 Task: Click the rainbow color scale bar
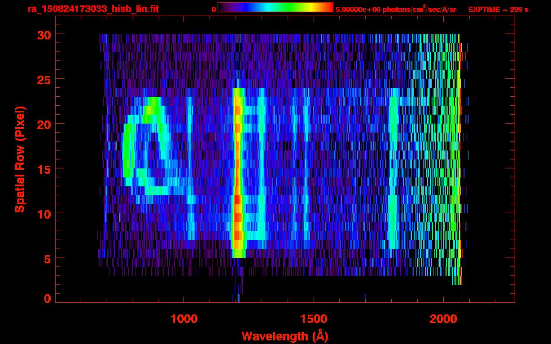click(x=275, y=7)
